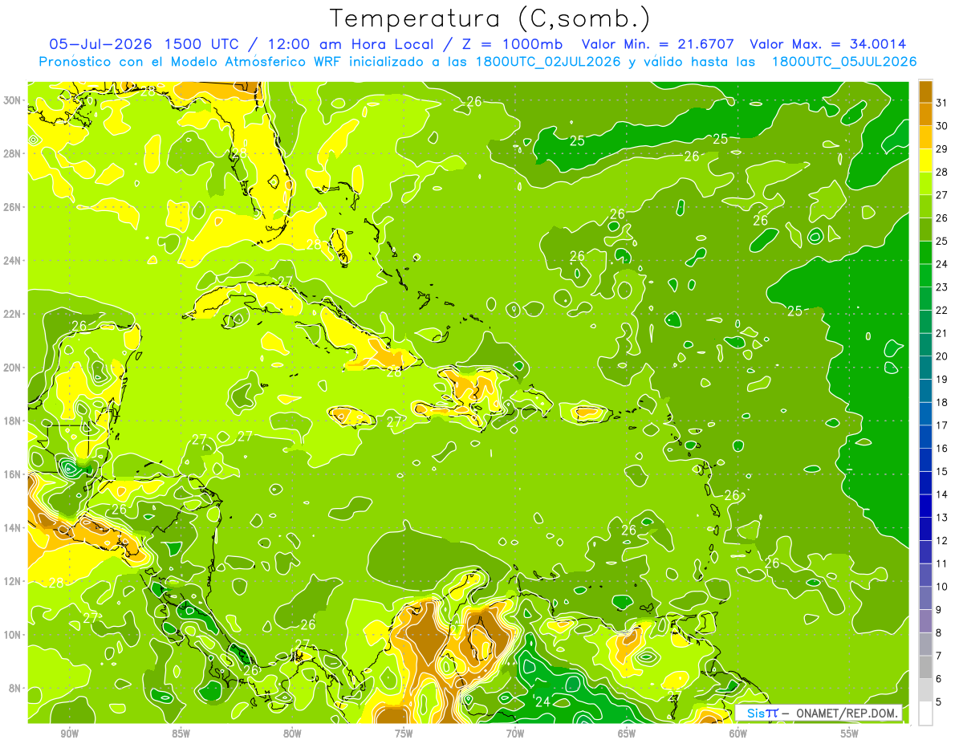Select the '1800UTC_02JUL2026' initialization time

[548, 62]
